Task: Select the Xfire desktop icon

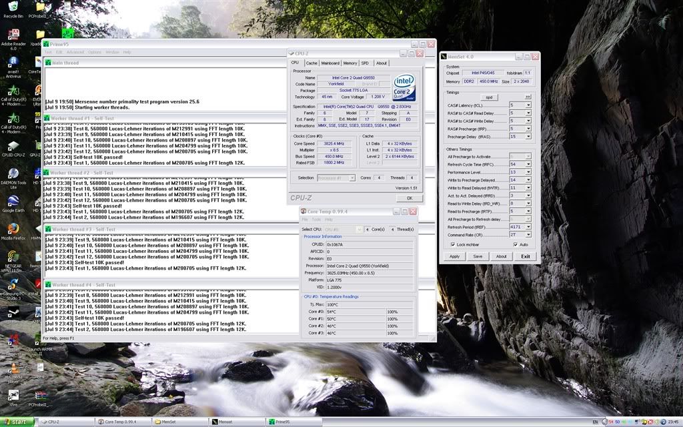Action: pos(13,399)
